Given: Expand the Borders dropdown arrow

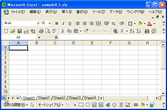Looking at the screenshot, I should pyautogui.click(x=135, y=24).
